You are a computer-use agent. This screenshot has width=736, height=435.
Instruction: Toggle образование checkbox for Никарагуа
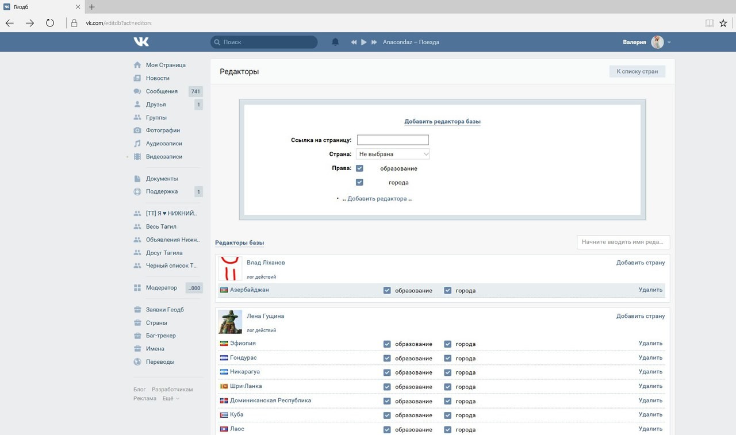click(x=387, y=372)
